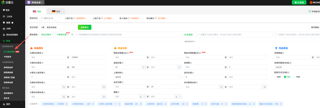Screen dimensions: 320x108
Task: Check the AMZ delivery checkbox
Action: [x=276, y=77]
